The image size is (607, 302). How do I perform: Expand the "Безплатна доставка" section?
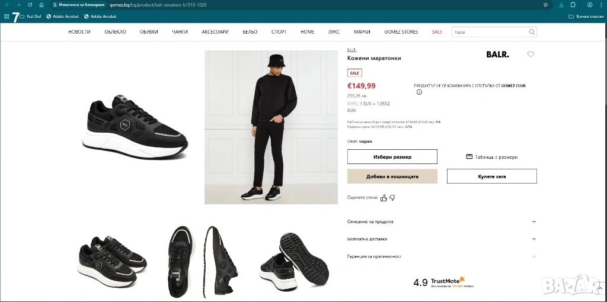[442, 239]
